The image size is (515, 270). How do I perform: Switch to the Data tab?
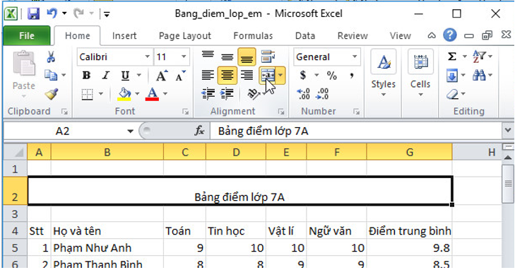tap(304, 35)
